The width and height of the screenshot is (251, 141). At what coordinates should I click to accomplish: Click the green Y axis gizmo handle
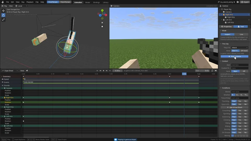click(x=102, y=10)
